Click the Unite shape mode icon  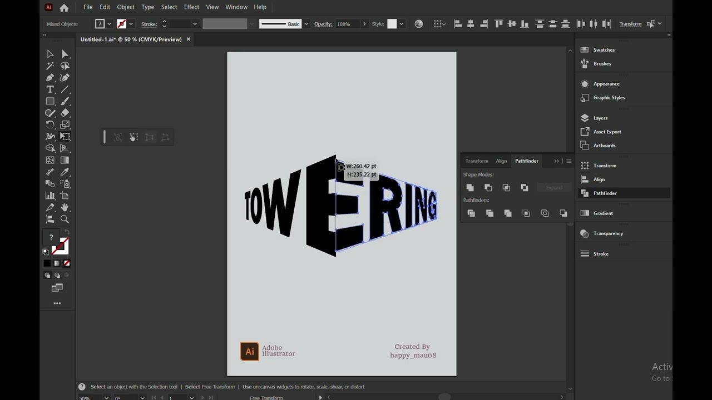tap(470, 188)
